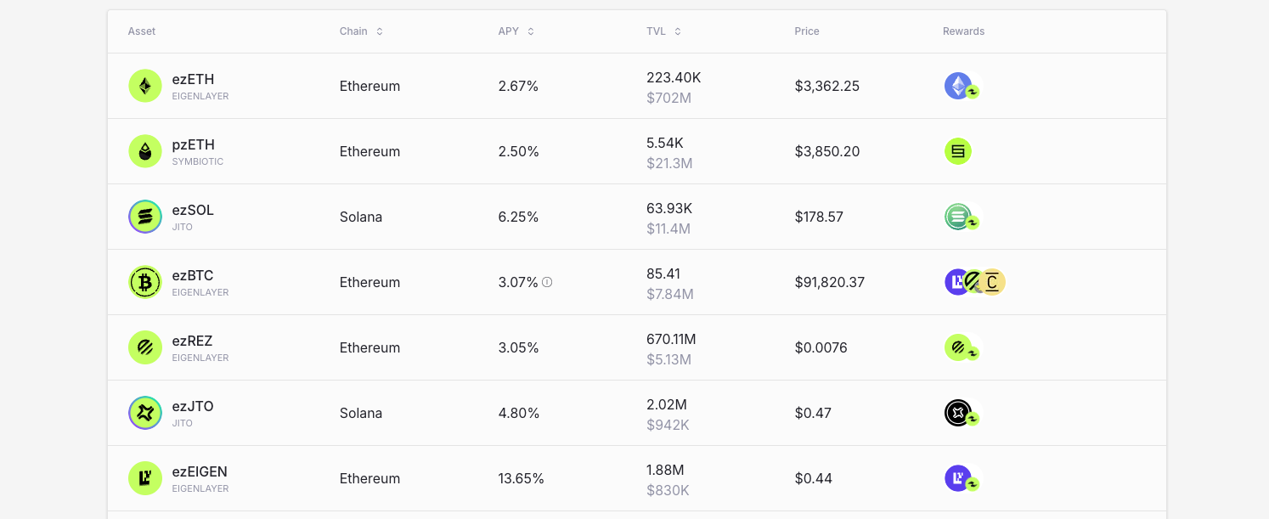Click the ezBTC bitcoin icon
1269x519 pixels.
[145, 282]
